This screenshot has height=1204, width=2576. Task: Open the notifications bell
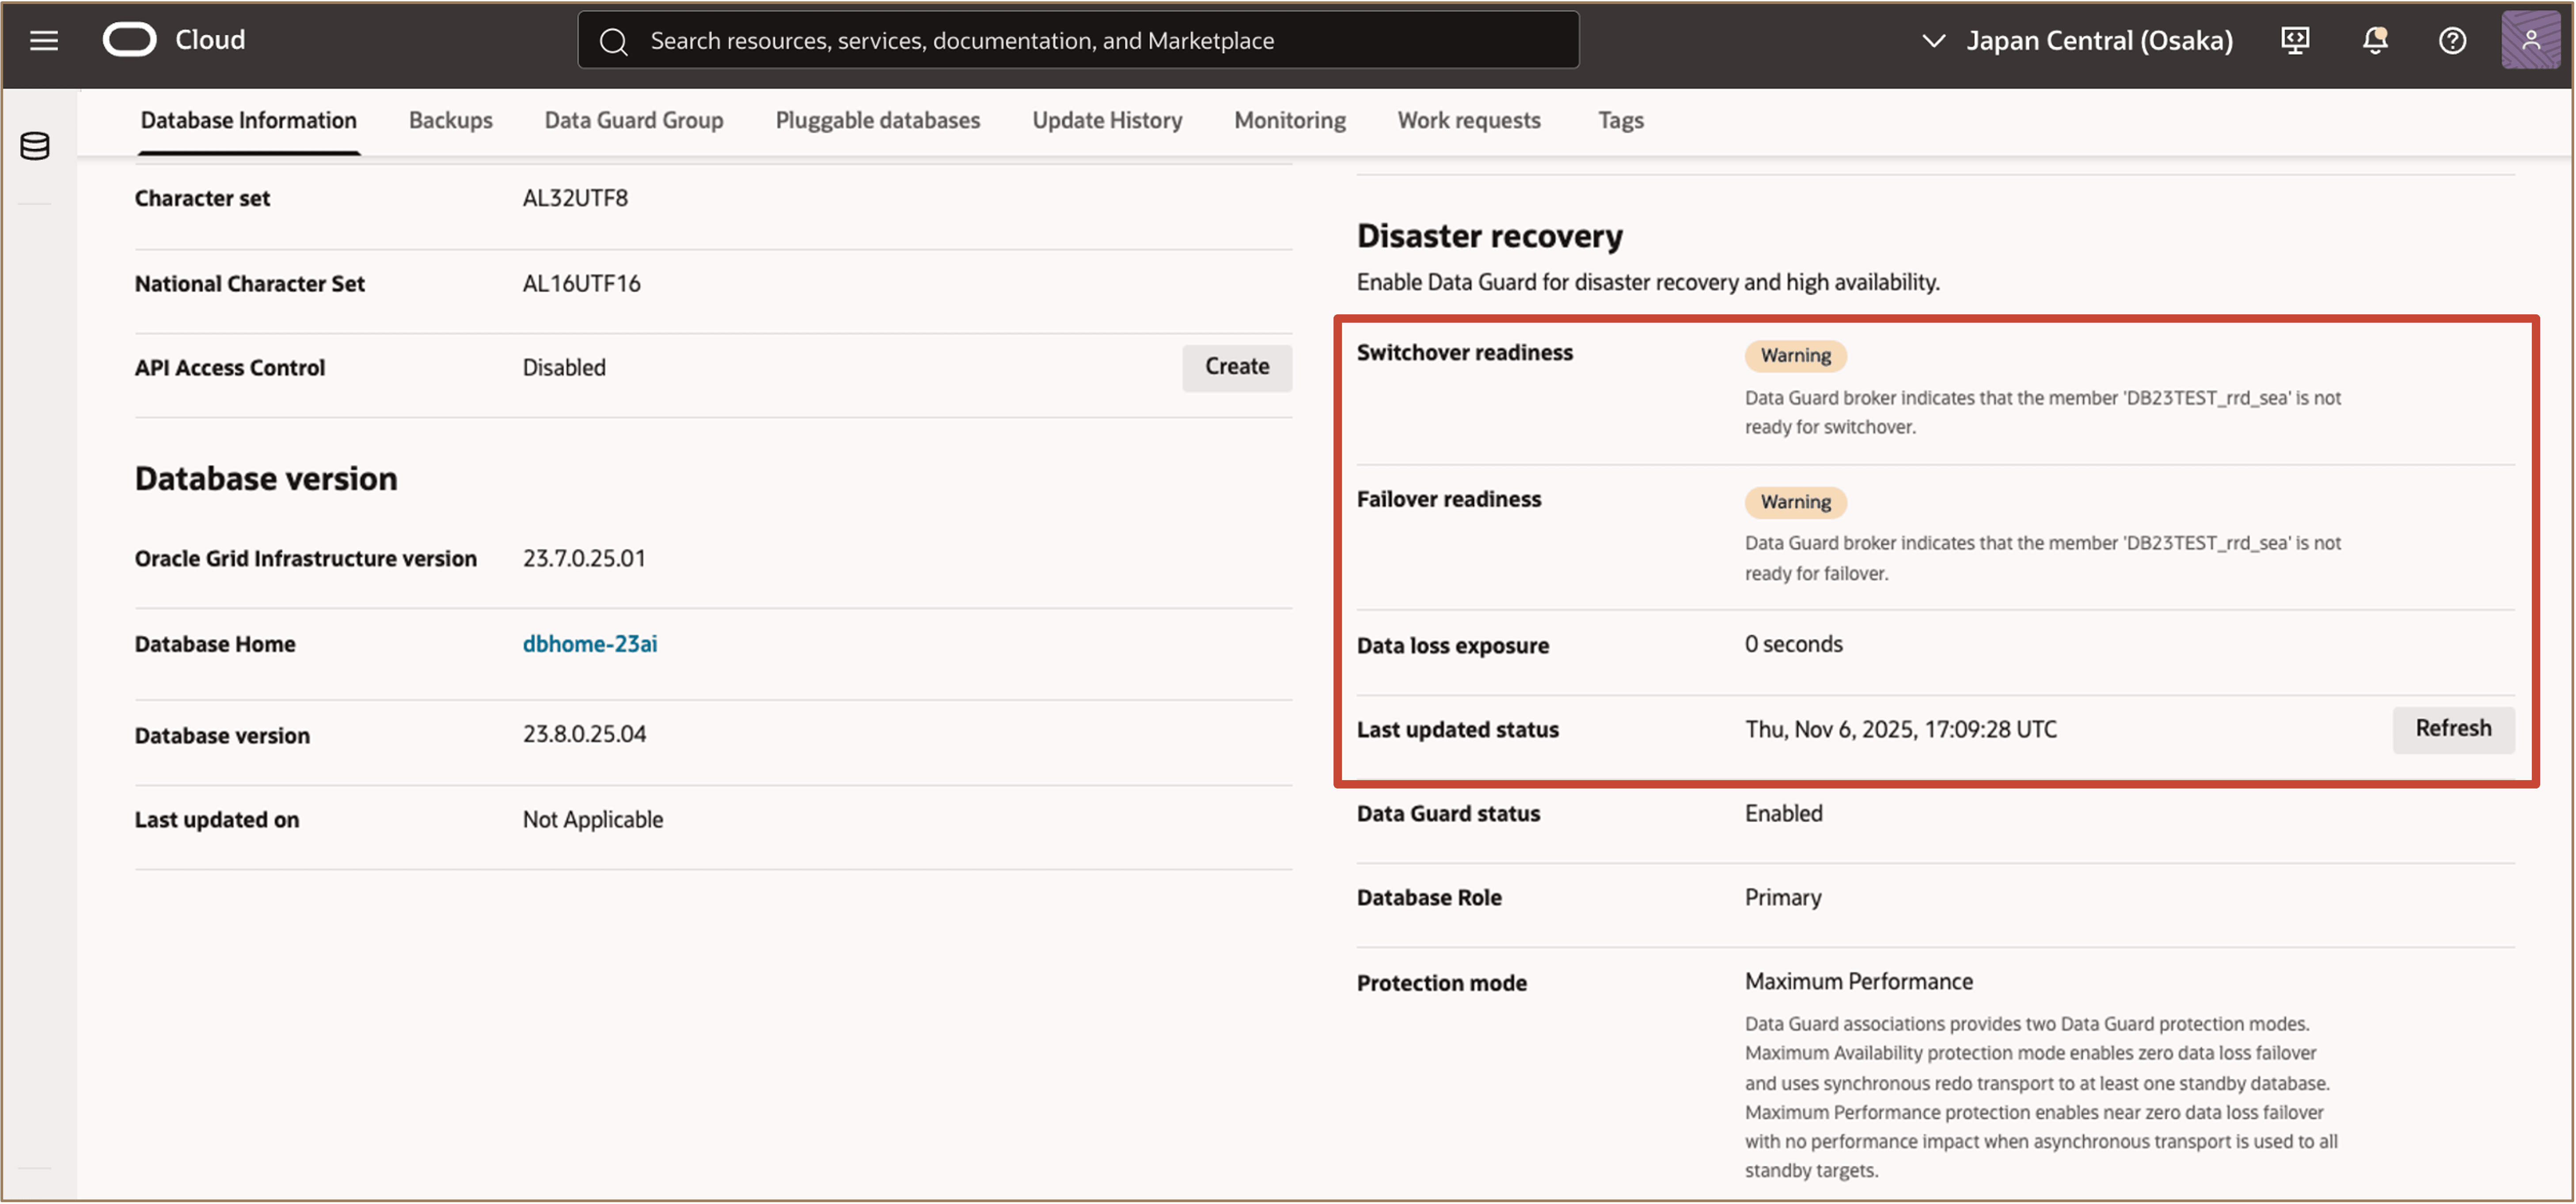coord(2374,40)
